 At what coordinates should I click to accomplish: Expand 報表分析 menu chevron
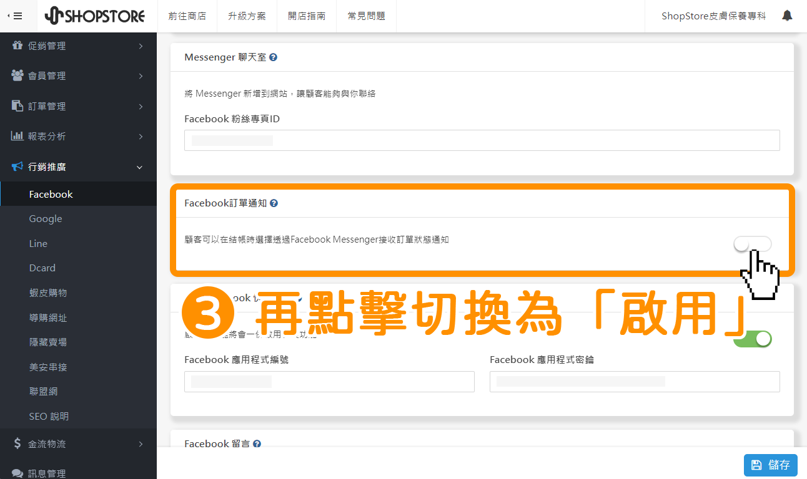pyautogui.click(x=141, y=137)
